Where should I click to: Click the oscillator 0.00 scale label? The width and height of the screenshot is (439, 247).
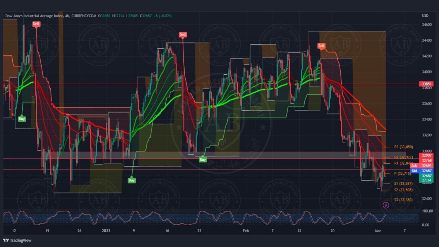click(x=426, y=225)
